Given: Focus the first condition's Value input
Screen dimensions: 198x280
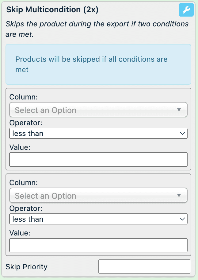Looking at the screenshot, I should point(98,160).
